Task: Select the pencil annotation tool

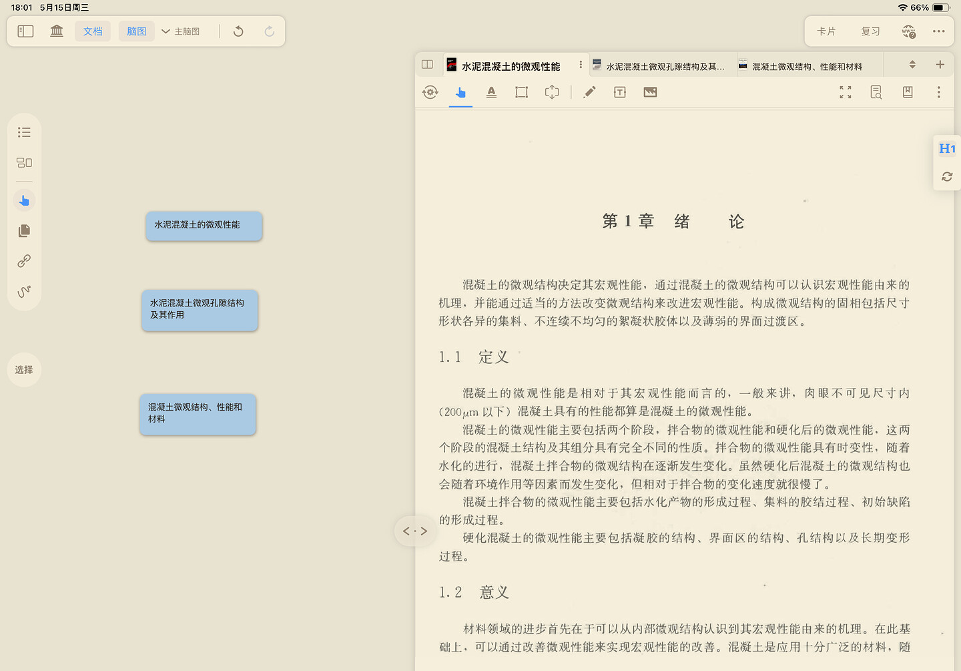Action: (x=589, y=92)
